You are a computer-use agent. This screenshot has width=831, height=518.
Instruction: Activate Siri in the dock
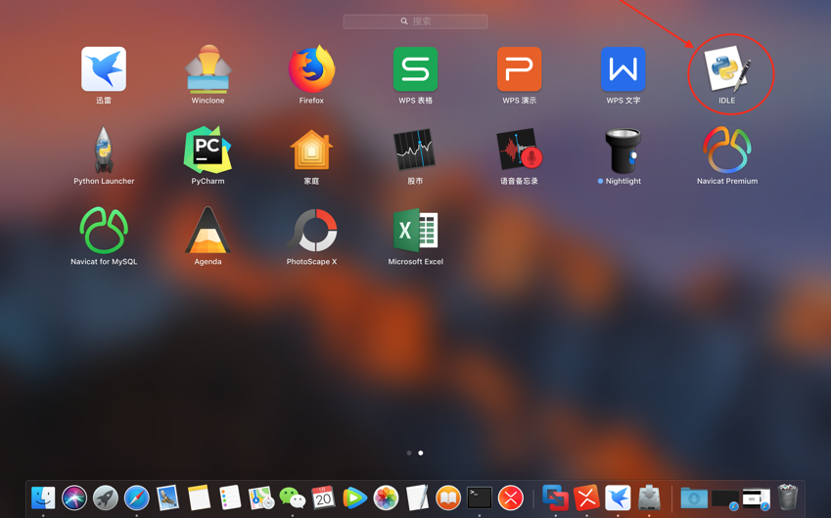[74, 497]
